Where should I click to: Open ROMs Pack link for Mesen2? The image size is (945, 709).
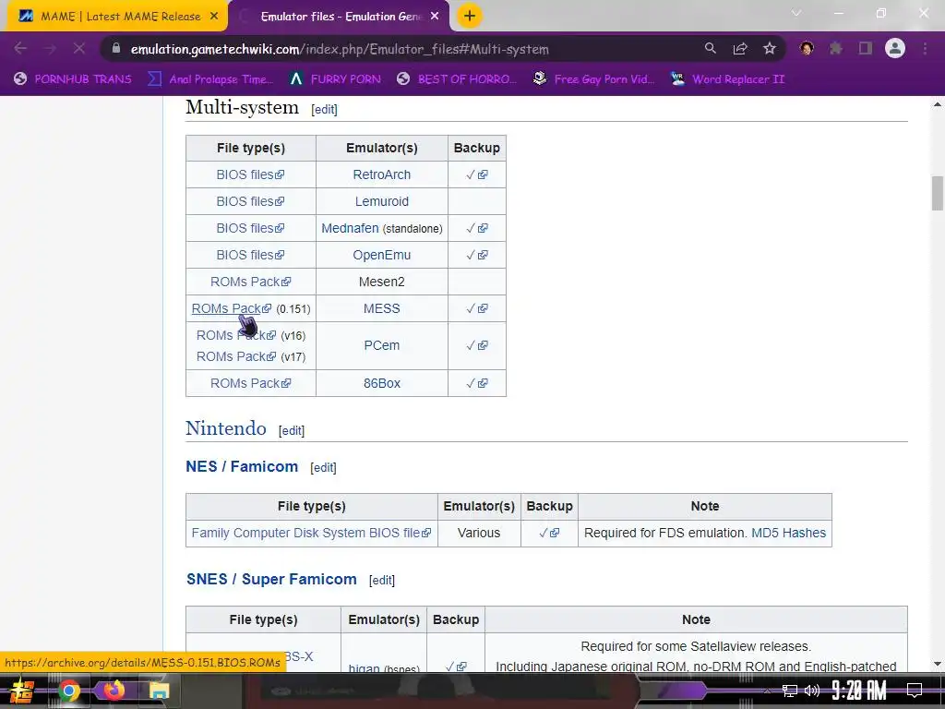click(x=250, y=282)
